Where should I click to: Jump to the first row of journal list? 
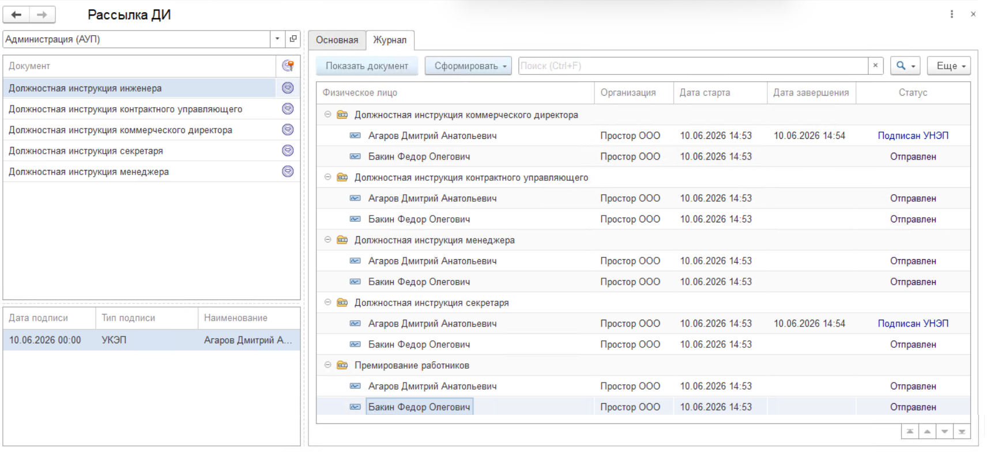[910, 431]
